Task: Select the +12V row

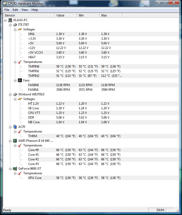Action: 103,48
